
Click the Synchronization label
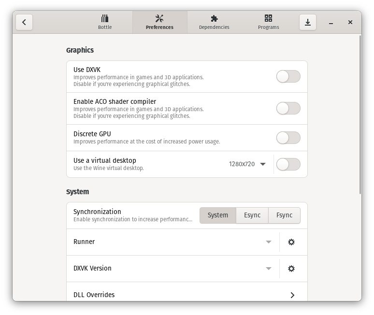pos(97,212)
